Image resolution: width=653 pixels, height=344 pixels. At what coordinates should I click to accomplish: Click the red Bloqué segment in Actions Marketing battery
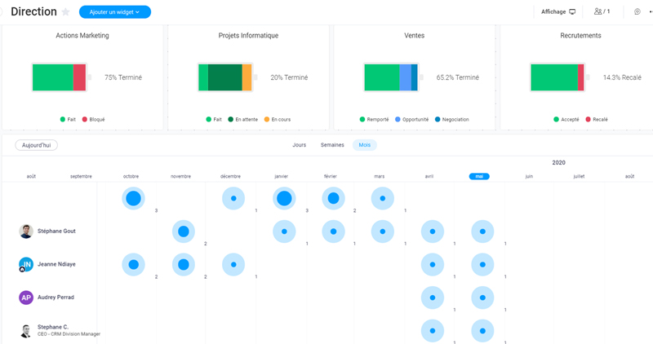(x=79, y=77)
